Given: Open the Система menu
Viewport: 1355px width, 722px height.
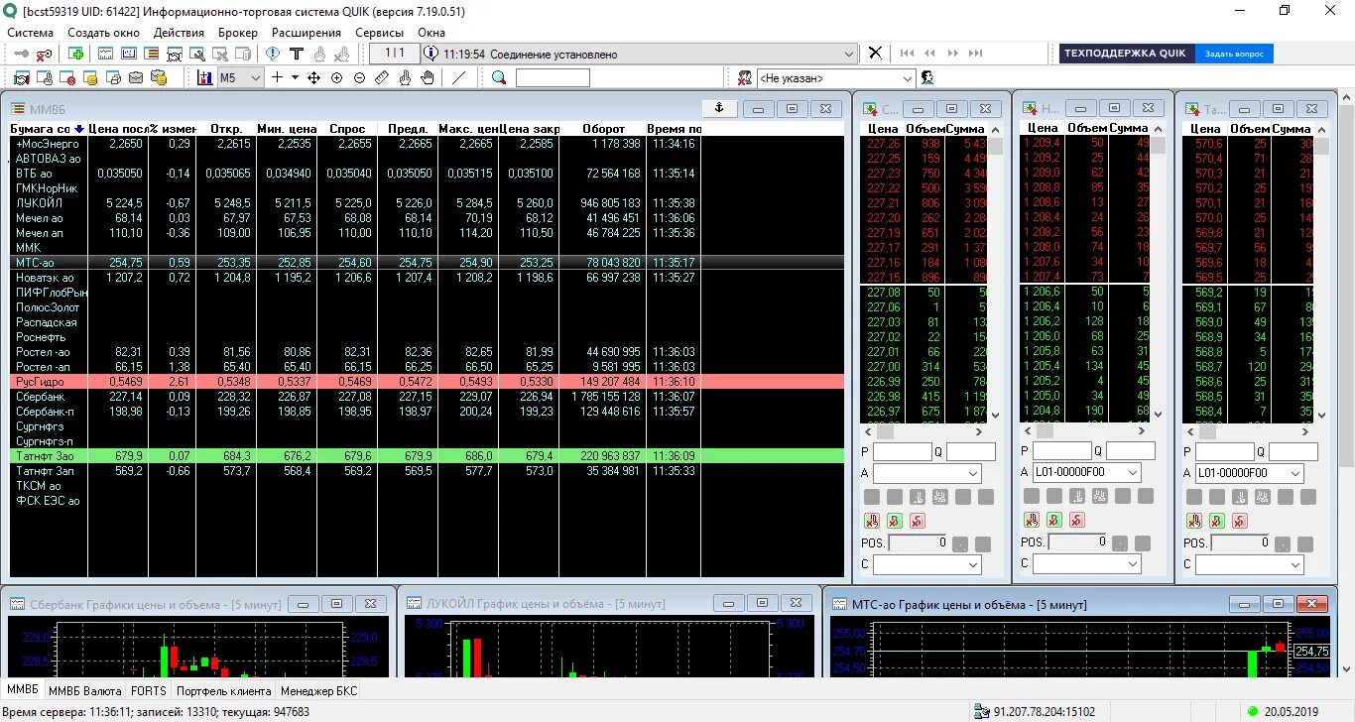Looking at the screenshot, I should click(x=31, y=32).
